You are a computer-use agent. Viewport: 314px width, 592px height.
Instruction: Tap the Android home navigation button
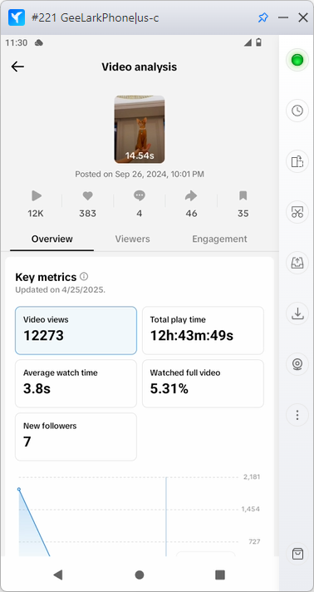click(x=140, y=575)
